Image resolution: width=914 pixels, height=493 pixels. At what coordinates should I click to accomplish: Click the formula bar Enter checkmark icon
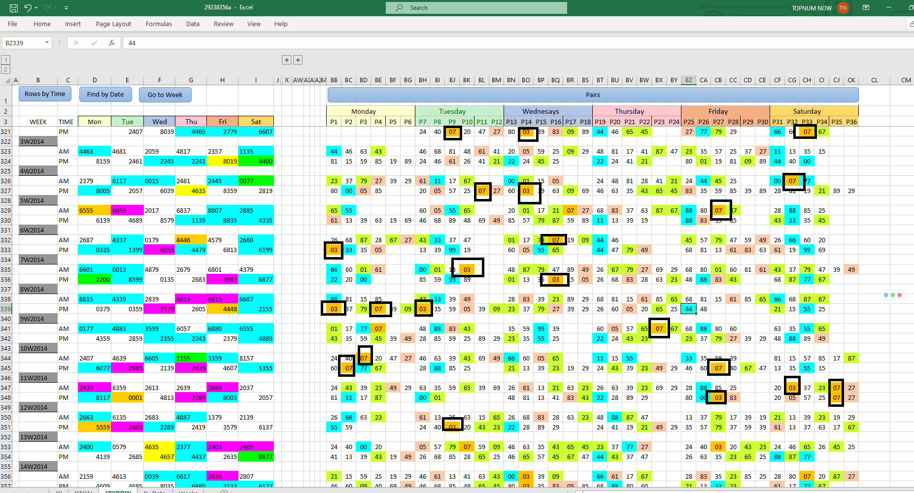tap(94, 43)
